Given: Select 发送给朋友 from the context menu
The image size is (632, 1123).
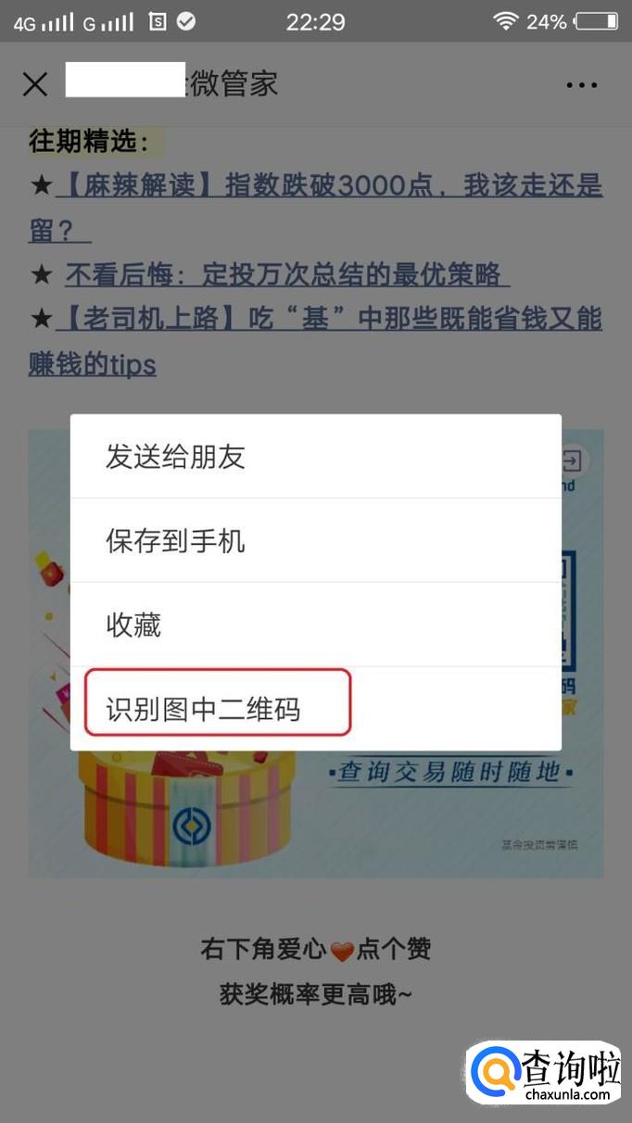Looking at the screenshot, I should pyautogui.click(x=316, y=456).
